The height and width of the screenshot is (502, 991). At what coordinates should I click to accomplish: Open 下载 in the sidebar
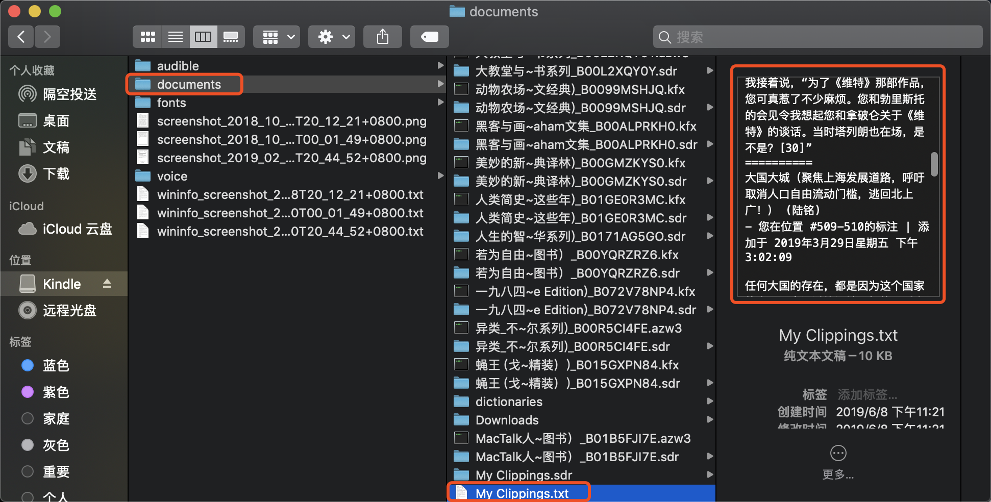(x=64, y=173)
